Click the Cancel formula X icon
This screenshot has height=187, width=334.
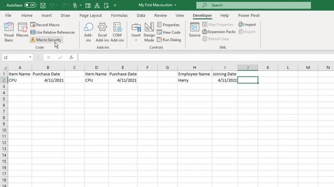click(x=49, y=58)
